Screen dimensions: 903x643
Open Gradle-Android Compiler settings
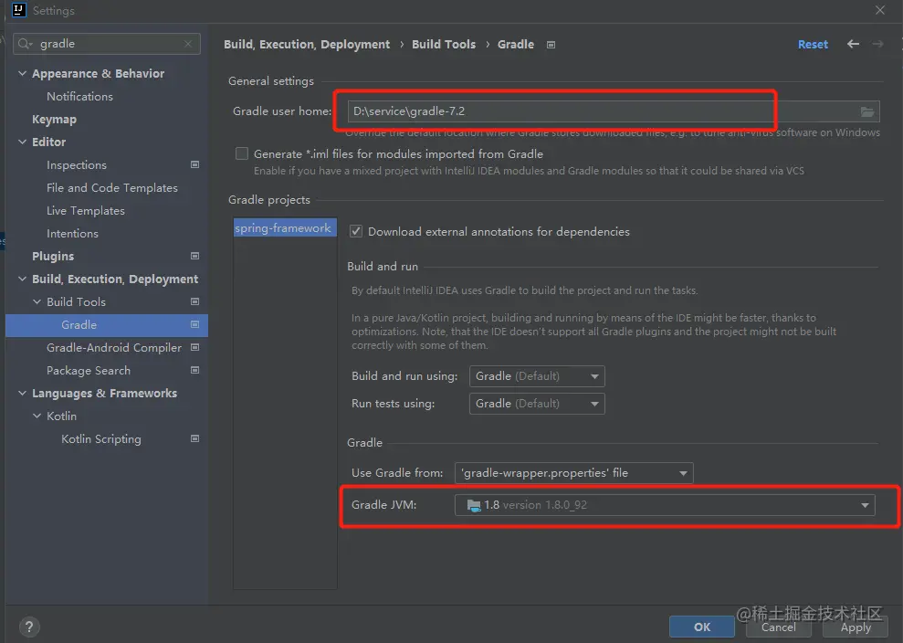pyautogui.click(x=114, y=347)
